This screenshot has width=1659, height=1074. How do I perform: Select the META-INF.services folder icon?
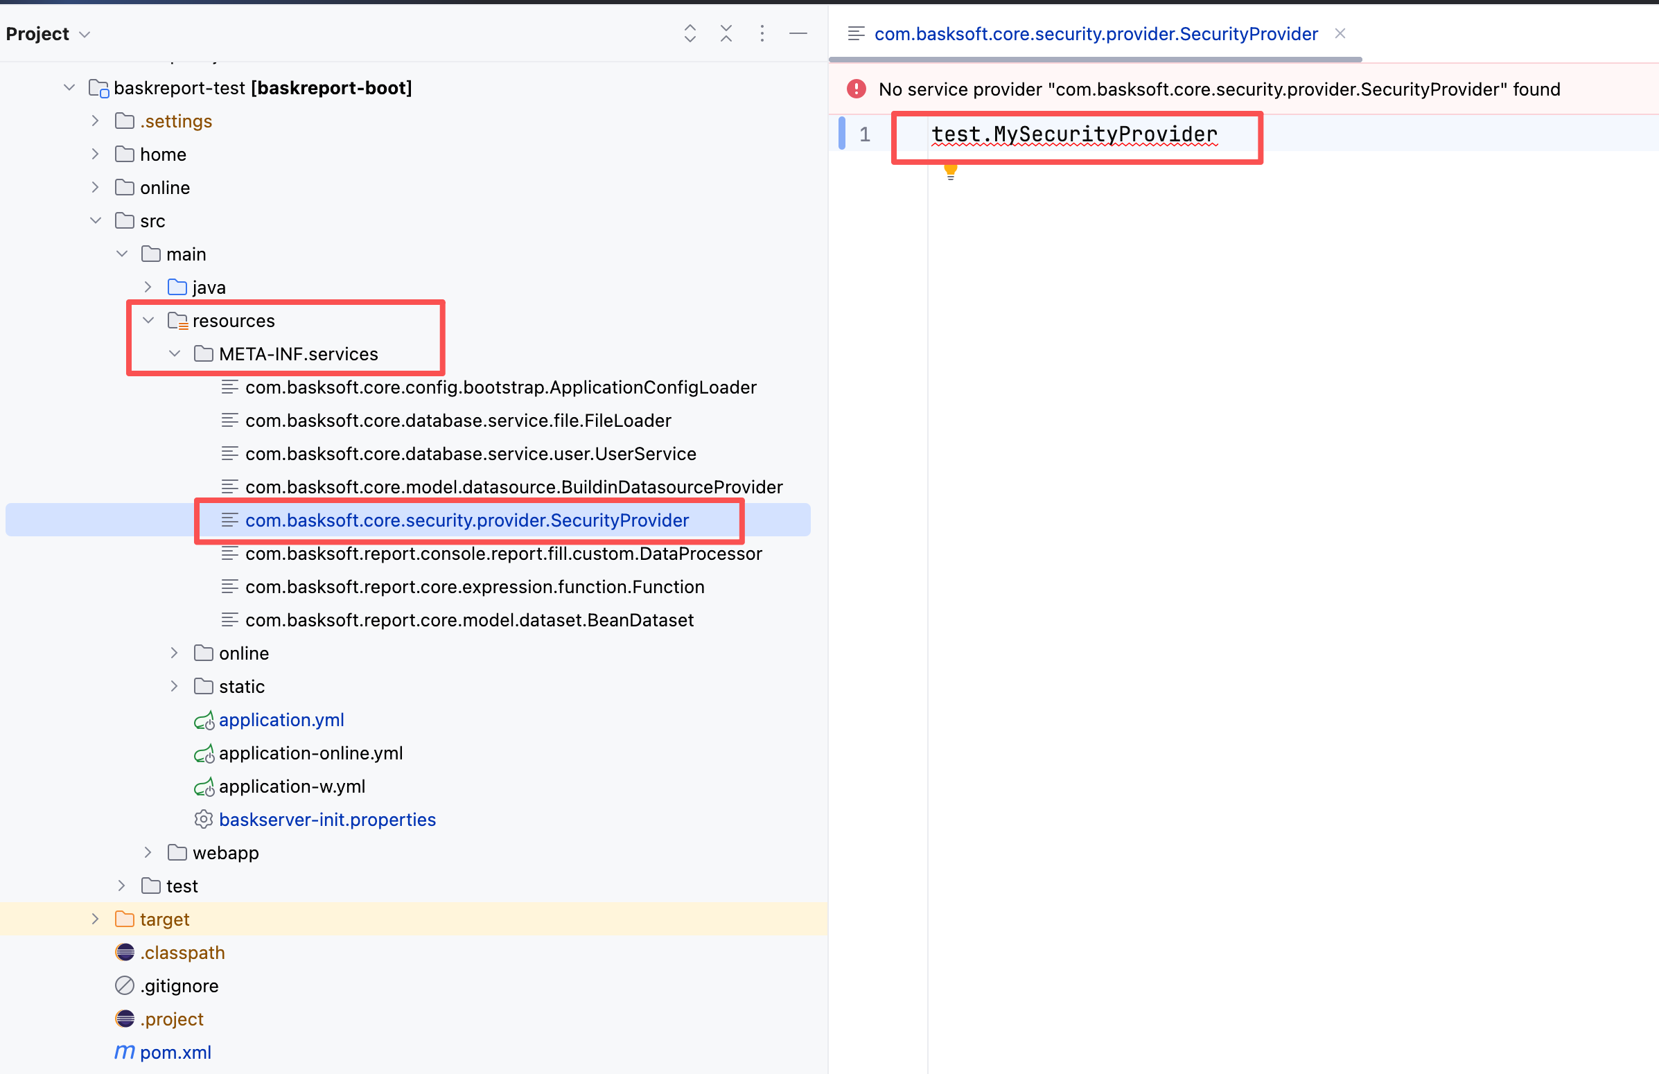click(x=204, y=354)
